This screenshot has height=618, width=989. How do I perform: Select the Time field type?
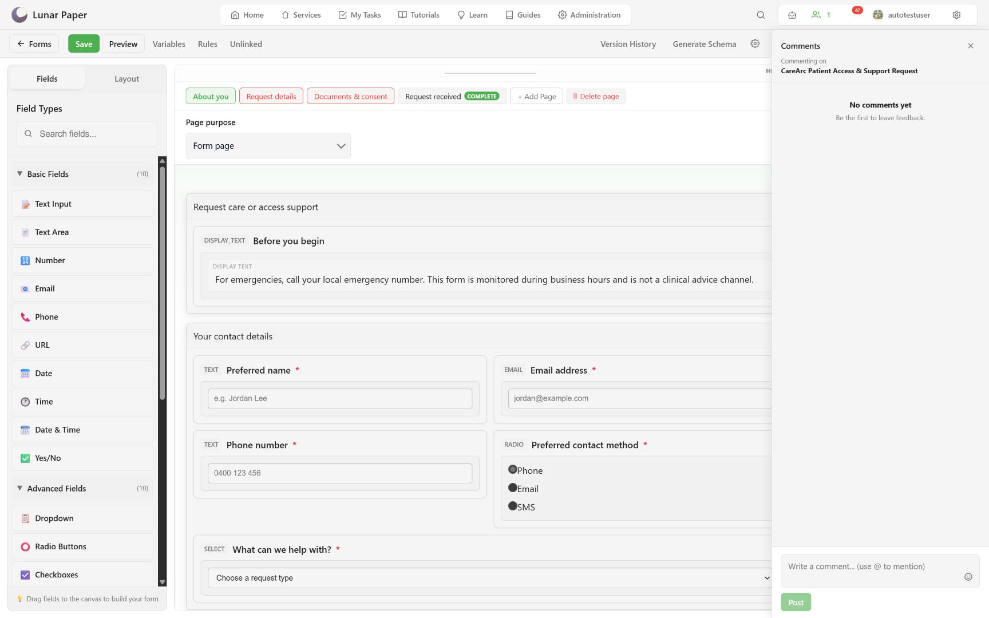tap(82, 401)
